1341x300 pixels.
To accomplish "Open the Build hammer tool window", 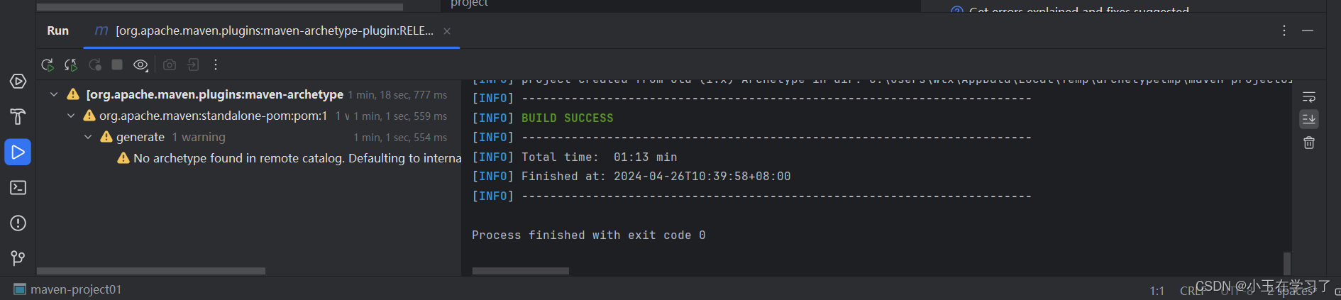I will tap(18, 116).
